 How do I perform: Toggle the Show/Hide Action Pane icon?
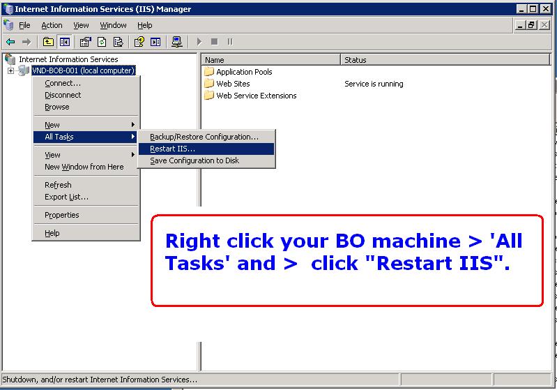tap(155, 42)
